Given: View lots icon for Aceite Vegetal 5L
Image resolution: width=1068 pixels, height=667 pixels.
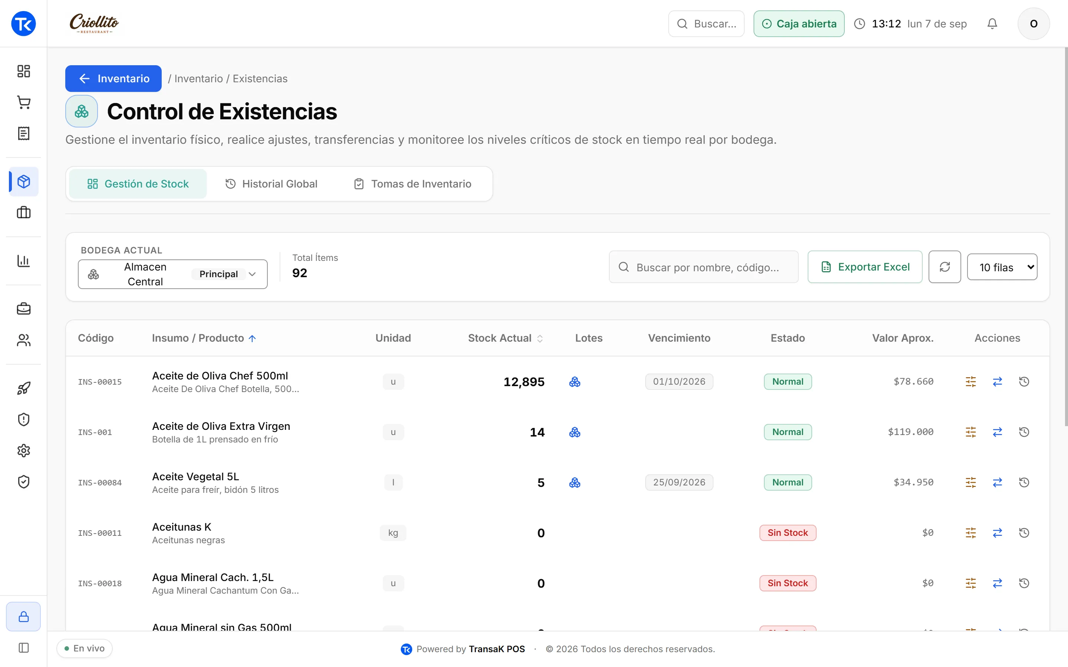Looking at the screenshot, I should [x=574, y=482].
